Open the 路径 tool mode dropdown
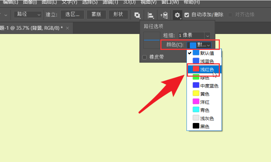Screen dimensions: 271x162 click(x=28, y=14)
